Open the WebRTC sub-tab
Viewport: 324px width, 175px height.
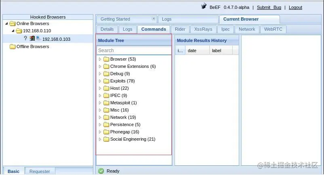[x=273, y=29]
